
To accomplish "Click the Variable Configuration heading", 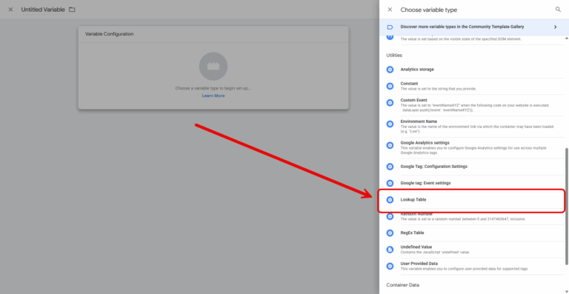I will (x=109, y=34).
